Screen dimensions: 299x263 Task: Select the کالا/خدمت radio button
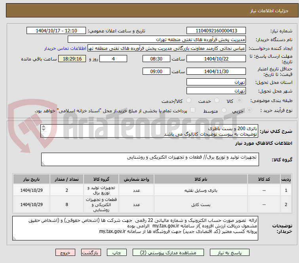(x=189, y=100)
